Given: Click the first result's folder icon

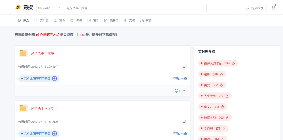Looking at the screenshot, I should click(x=23, y=53).
